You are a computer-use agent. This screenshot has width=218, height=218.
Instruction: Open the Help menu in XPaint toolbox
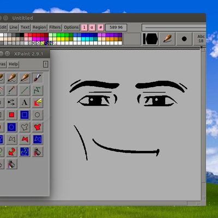[13, 64]
